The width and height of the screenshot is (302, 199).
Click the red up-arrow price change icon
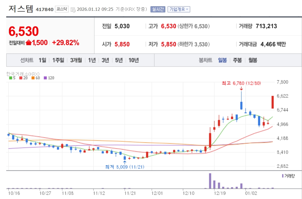[28, 42]
